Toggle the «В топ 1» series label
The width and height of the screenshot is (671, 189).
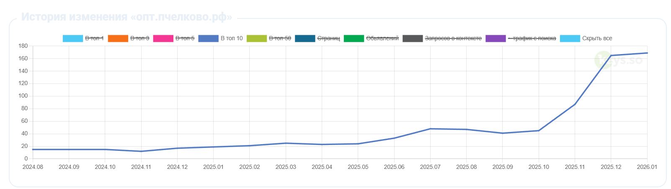pyautogui.click(x=94, y=38)
